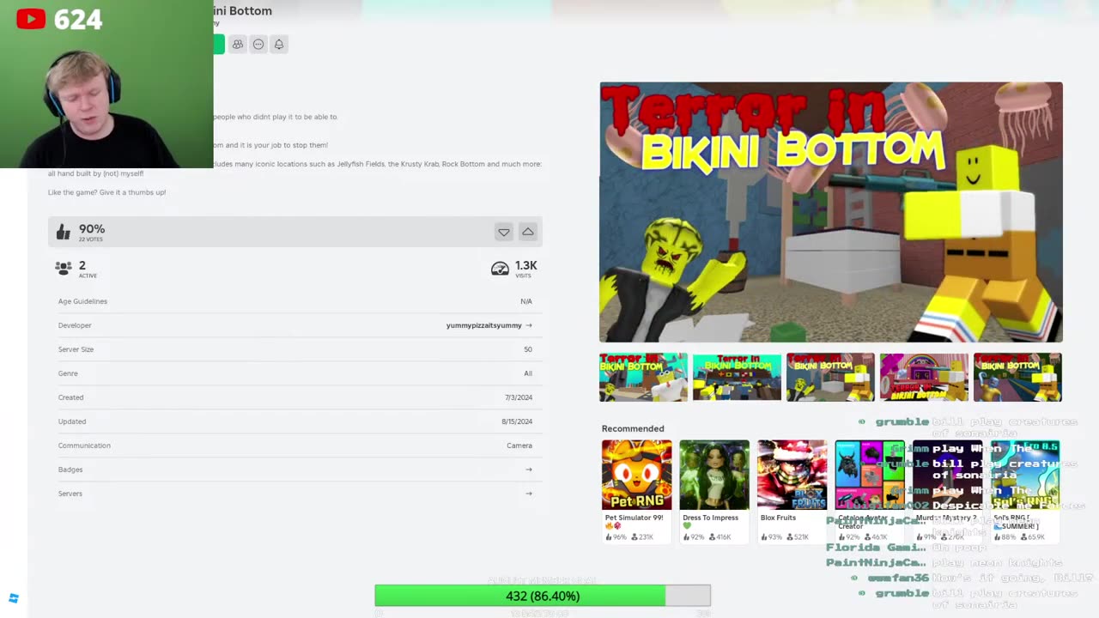Click the main Terror in Bikini Bottom image

pos(831,212)
